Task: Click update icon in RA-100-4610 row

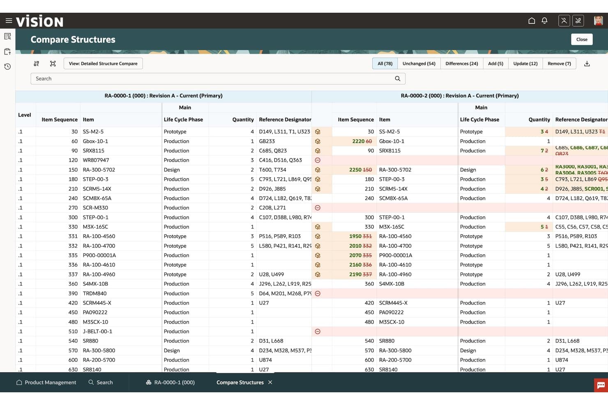Action: (x=318, y=265)
